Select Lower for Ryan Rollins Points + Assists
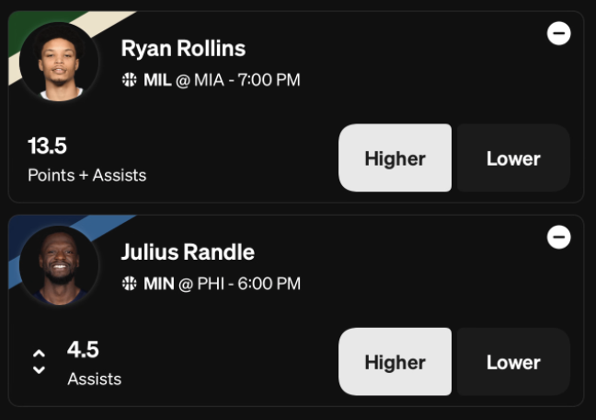This screenshot has height=420, width=596. coord(513,157)
